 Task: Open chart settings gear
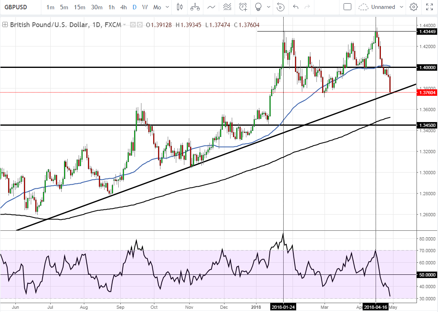click(414, 7)
